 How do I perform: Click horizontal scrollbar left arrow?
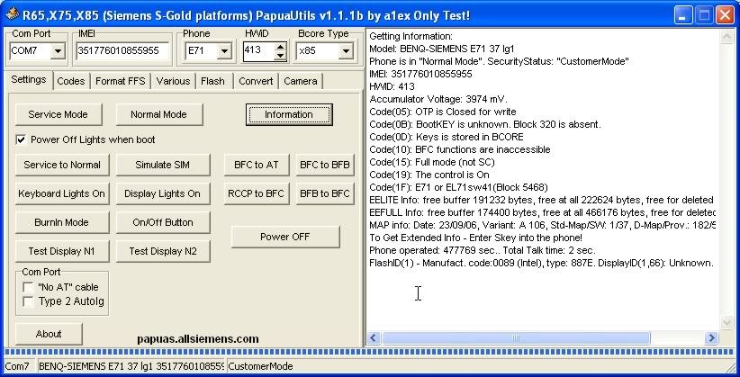click(x=374, y=337)
